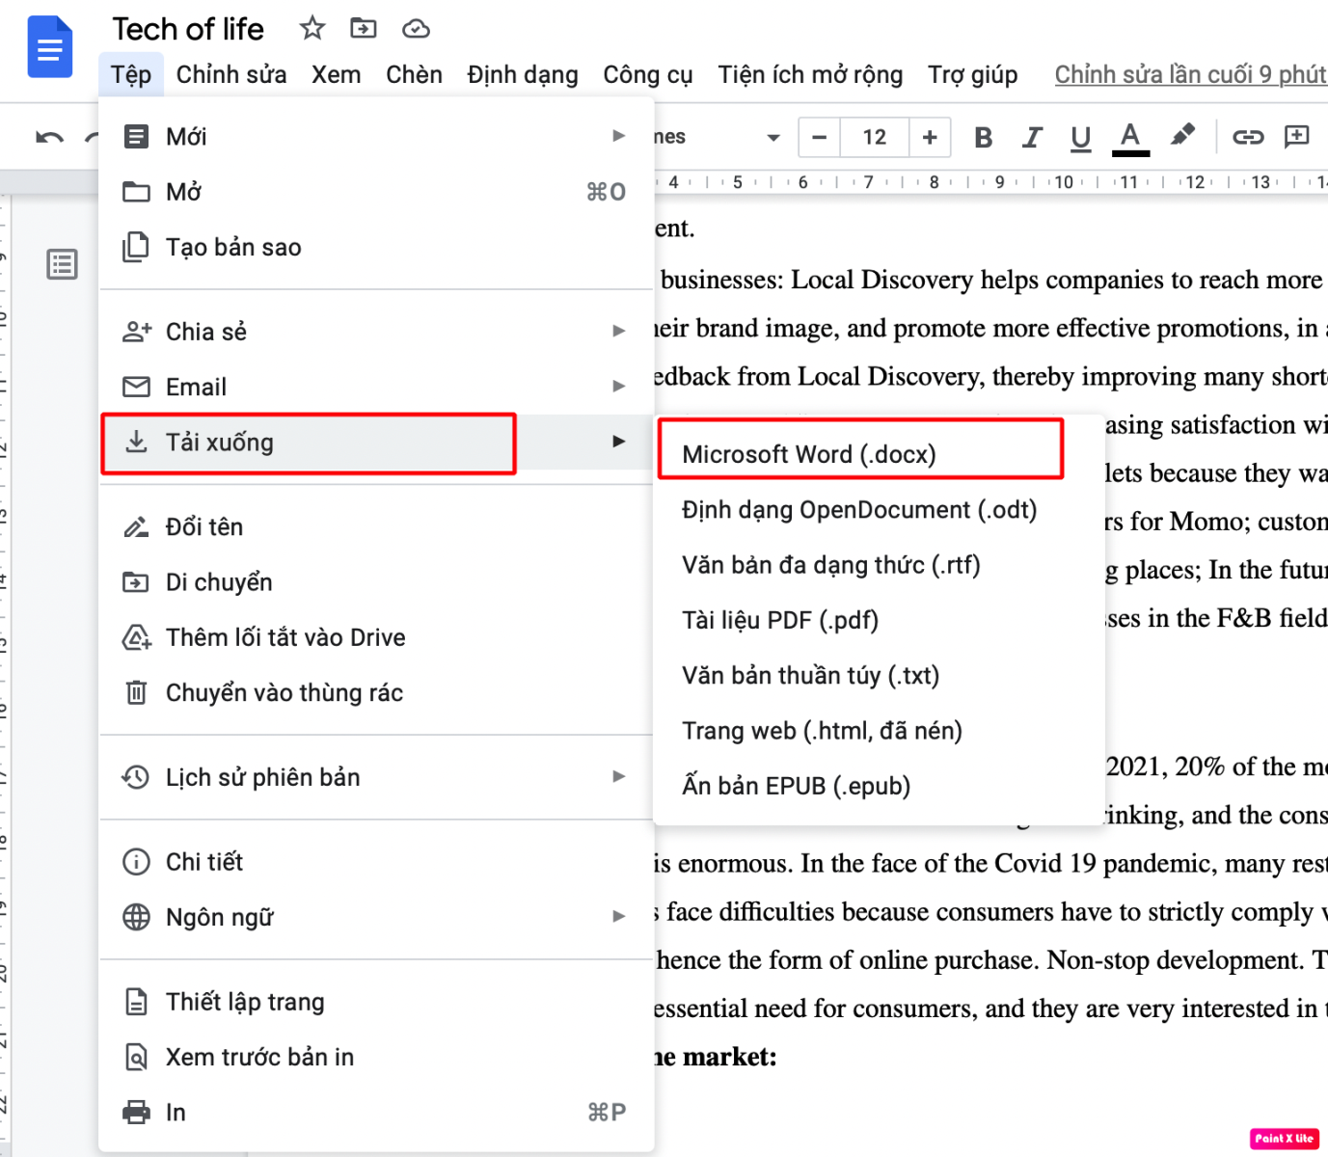Click the Google Docs home icon
The image size is (1328, 1157).
coord(49,47)
